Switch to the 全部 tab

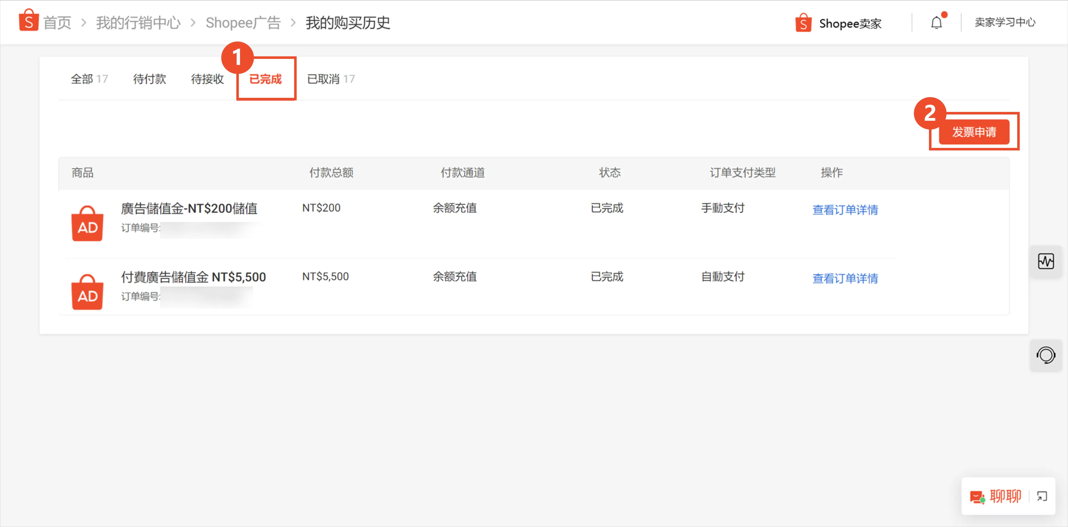point(89,79)
